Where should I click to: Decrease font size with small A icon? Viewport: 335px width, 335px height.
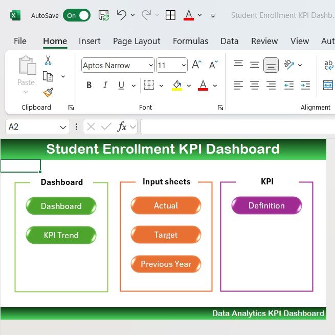tap(213, 65)
